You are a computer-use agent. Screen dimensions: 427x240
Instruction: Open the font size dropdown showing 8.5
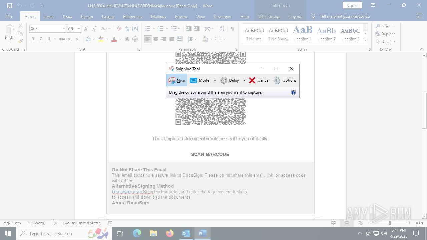tap(79, 29)
